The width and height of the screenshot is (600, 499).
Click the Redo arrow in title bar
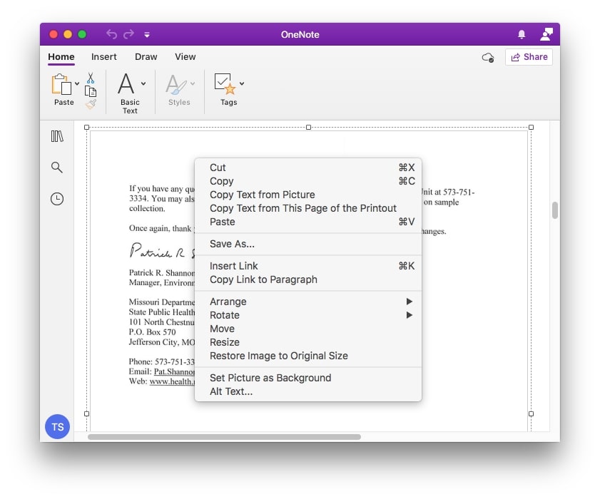(x=129, y=34)
